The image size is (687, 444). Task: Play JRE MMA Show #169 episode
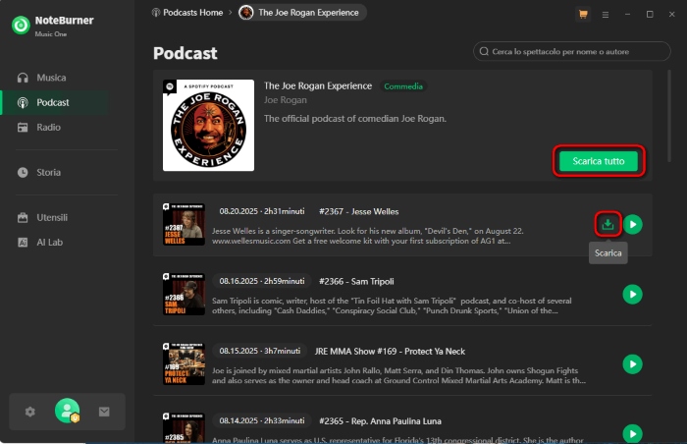tap(633, 363)
